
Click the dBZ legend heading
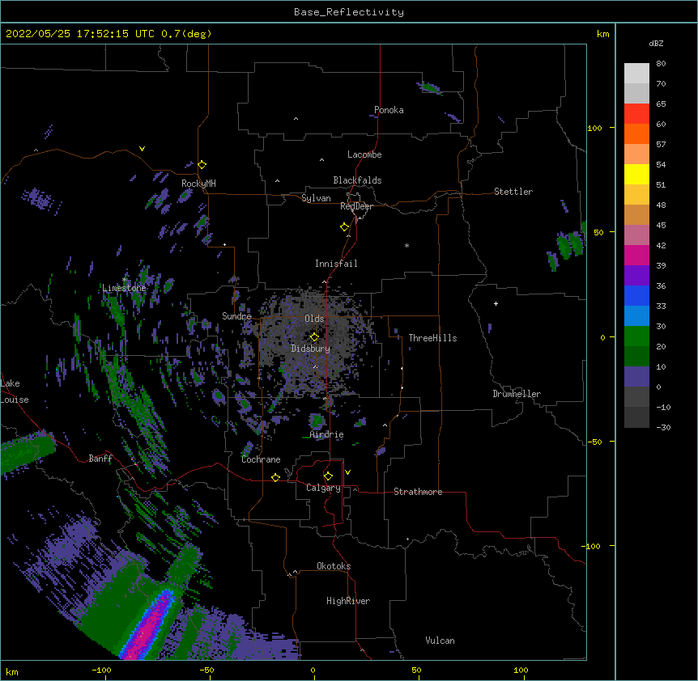pos(656,43)
